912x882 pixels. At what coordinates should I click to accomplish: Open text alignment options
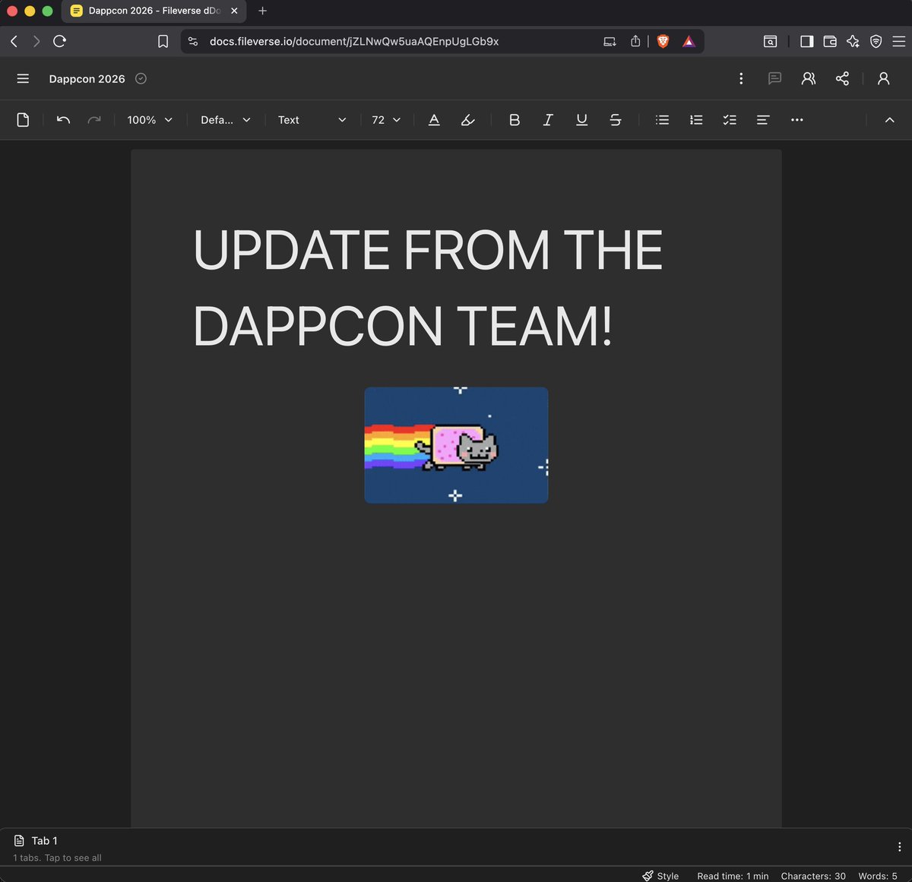pyautogui.click(x=763, y=120)
